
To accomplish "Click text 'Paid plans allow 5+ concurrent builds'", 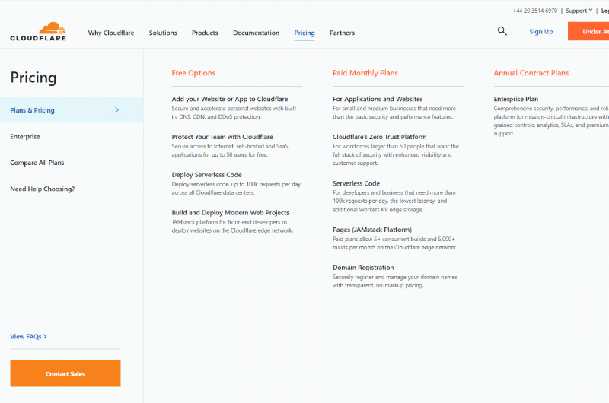I will point(379,239).
